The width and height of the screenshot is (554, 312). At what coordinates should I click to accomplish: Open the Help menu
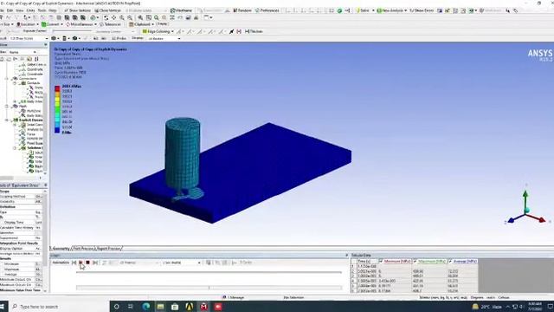[x=53, y=10]
